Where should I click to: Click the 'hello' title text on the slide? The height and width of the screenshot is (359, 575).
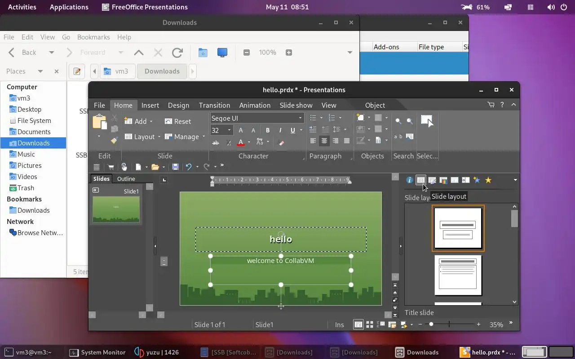281,239
